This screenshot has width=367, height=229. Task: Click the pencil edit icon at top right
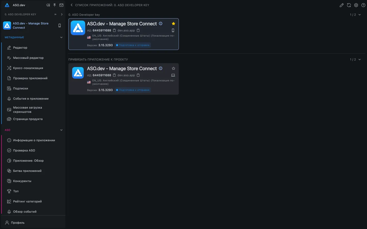pos(342,5)
